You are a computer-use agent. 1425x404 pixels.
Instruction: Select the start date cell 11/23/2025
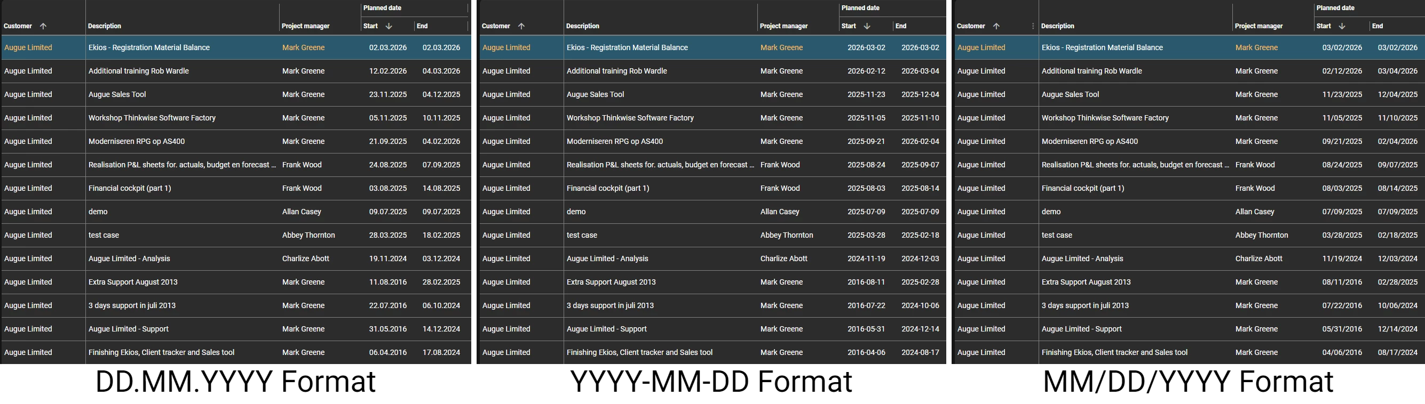pos(1342,94)
